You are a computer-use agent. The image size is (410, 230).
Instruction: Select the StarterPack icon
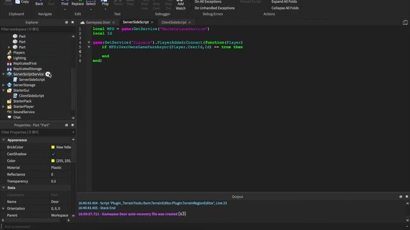tap(10, 101)
